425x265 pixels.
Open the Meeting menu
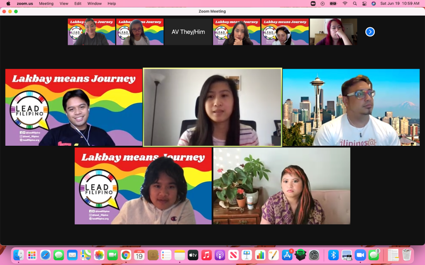(46, 3)
